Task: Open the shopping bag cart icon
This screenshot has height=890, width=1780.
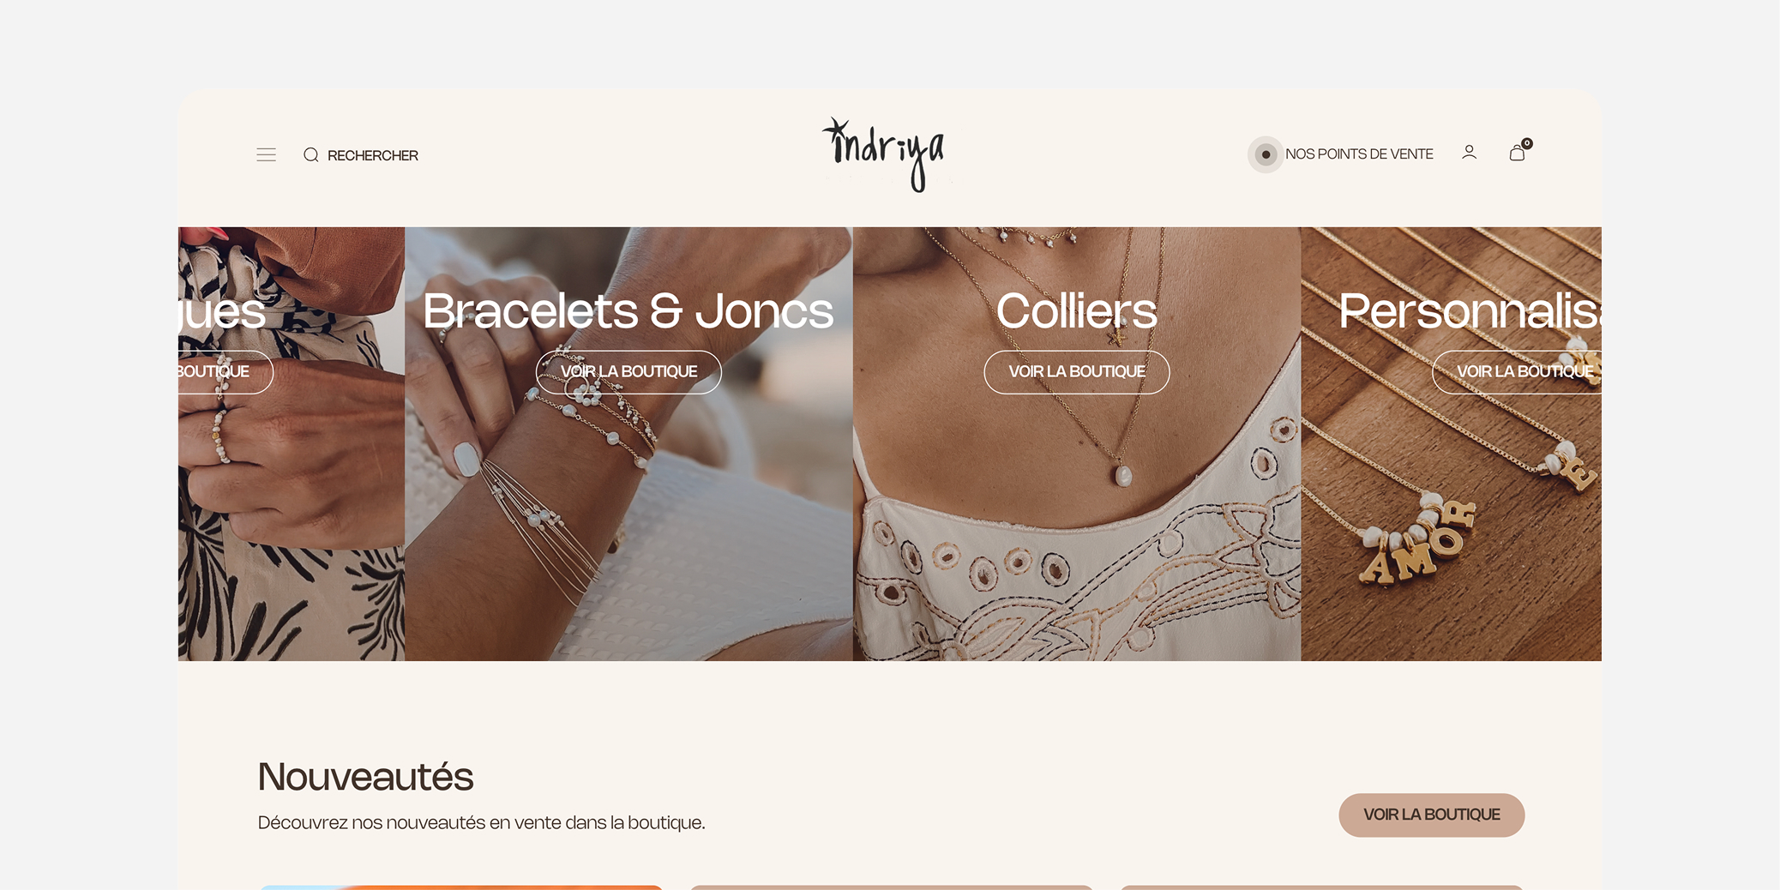Action: coord(1517,153)
